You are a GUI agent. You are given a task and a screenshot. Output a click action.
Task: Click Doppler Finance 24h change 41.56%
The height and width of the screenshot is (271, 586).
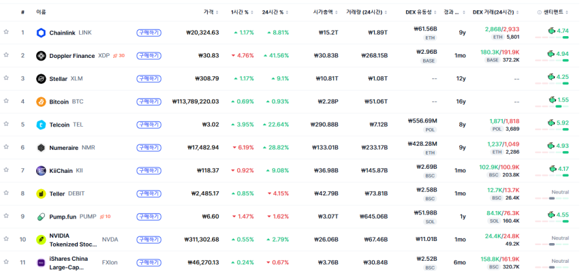(x=276, y=56)
